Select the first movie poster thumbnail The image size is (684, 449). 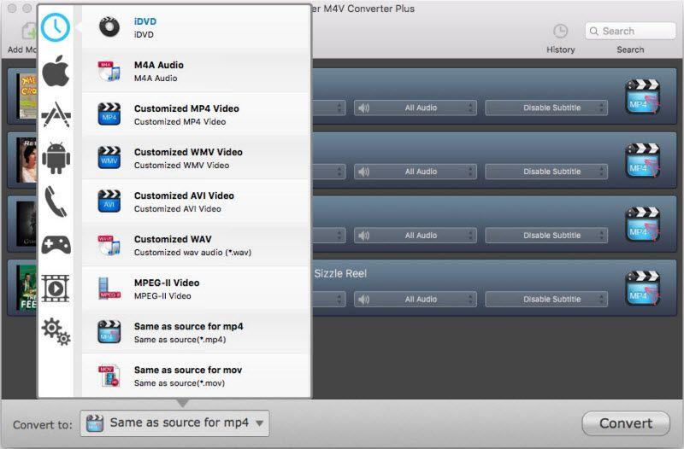tap(27, 96)
